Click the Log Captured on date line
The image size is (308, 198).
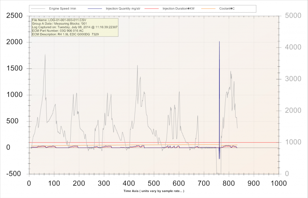click(75, 27)
